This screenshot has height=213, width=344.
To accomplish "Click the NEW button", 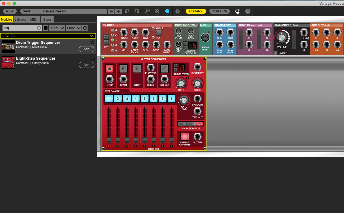I will [10, 11].
